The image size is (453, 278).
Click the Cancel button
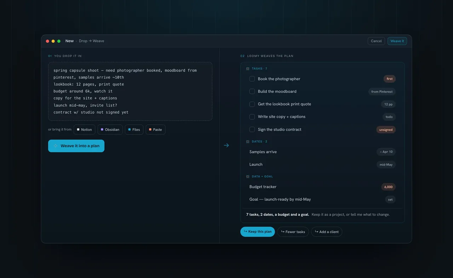click(376, 41)
